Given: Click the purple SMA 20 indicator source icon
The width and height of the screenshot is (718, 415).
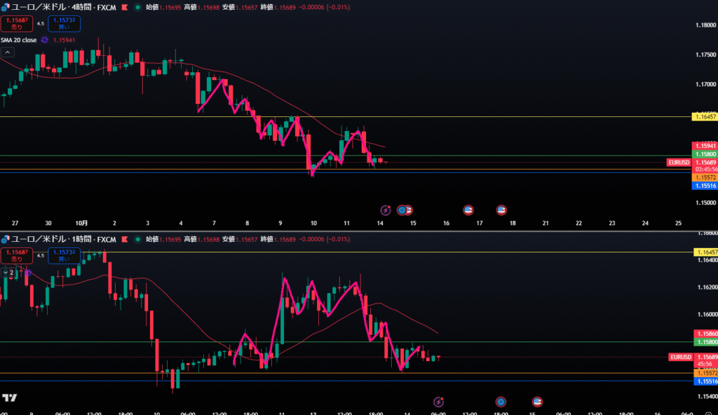Looking at the screenshot, I should click(x=44, y=40).
